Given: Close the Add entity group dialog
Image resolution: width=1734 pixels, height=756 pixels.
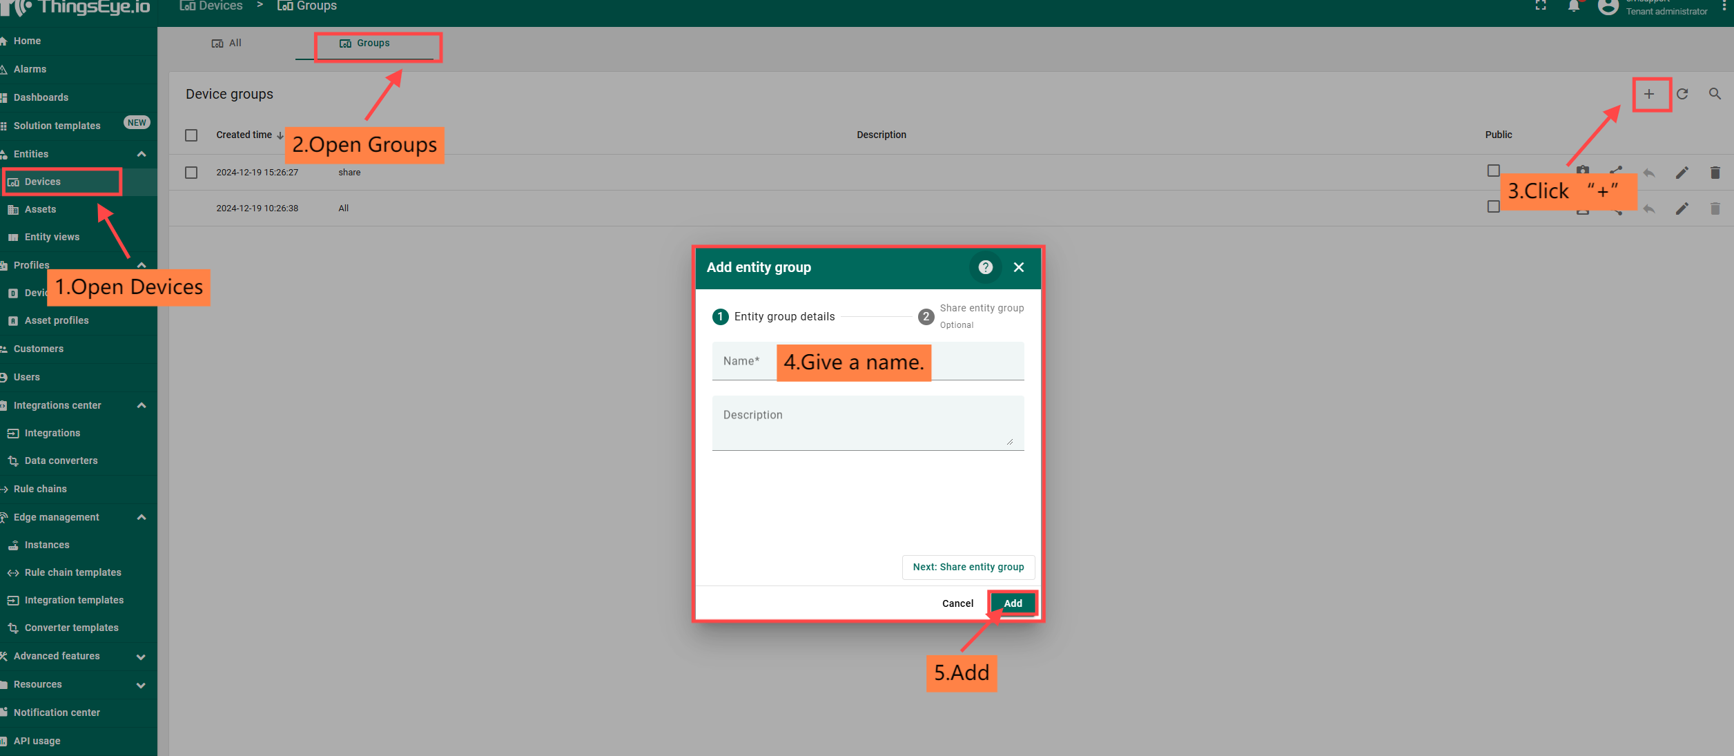Looking at the screenshot, I should (x=1019, y=267).
